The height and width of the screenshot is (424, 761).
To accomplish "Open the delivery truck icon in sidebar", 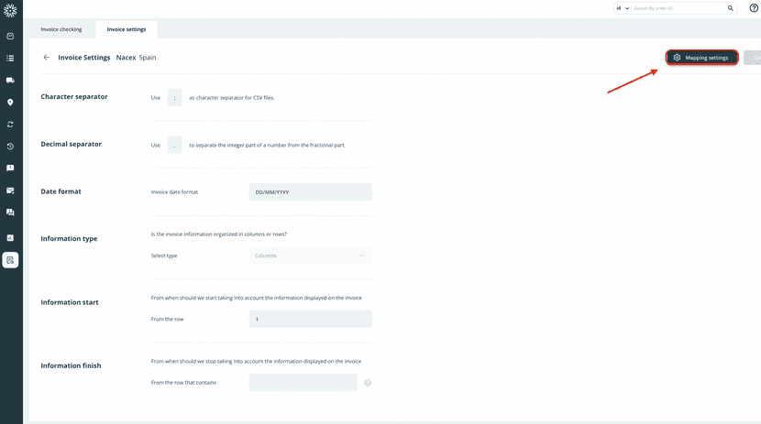I will pos(11,81).
